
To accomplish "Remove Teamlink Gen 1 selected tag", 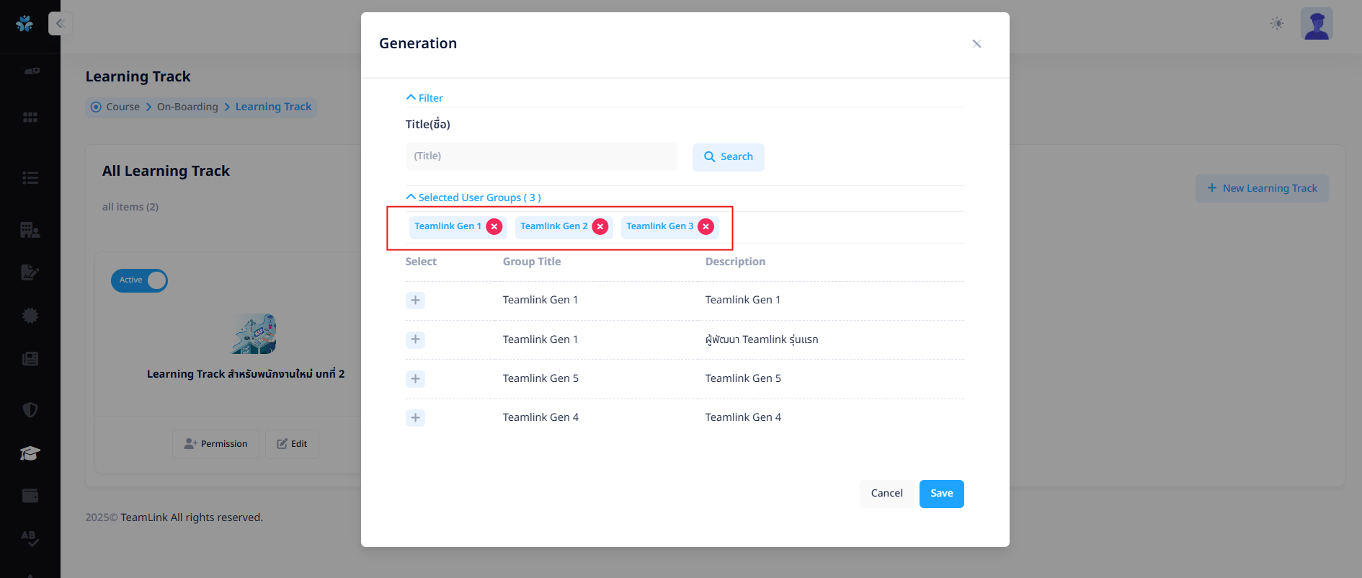I will tap(494, 226).
